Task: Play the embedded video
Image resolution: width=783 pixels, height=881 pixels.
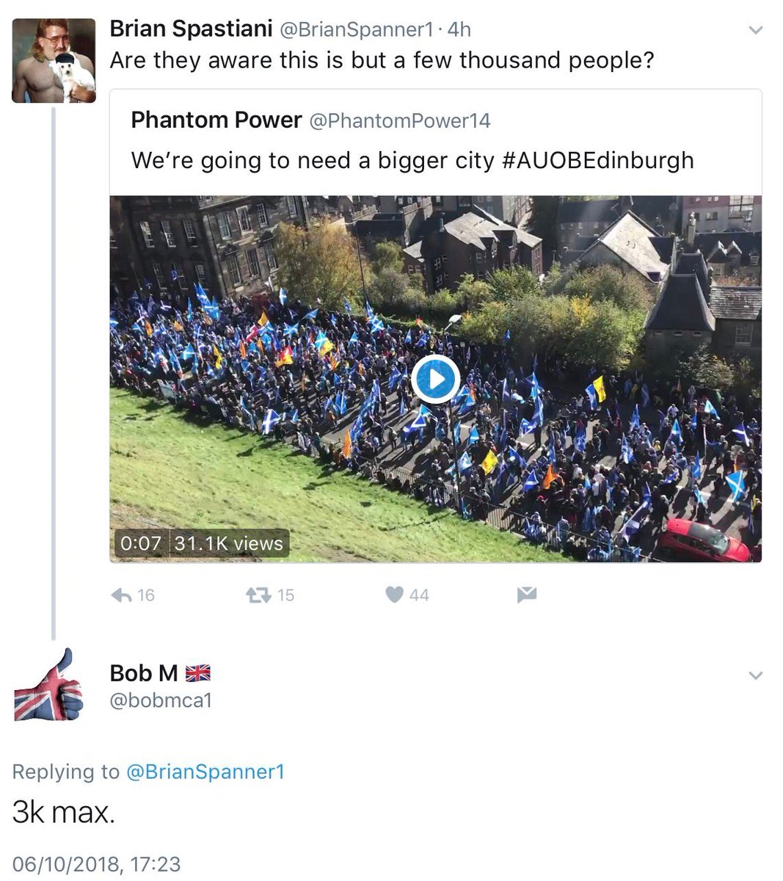Action: [x=435, y=380]
